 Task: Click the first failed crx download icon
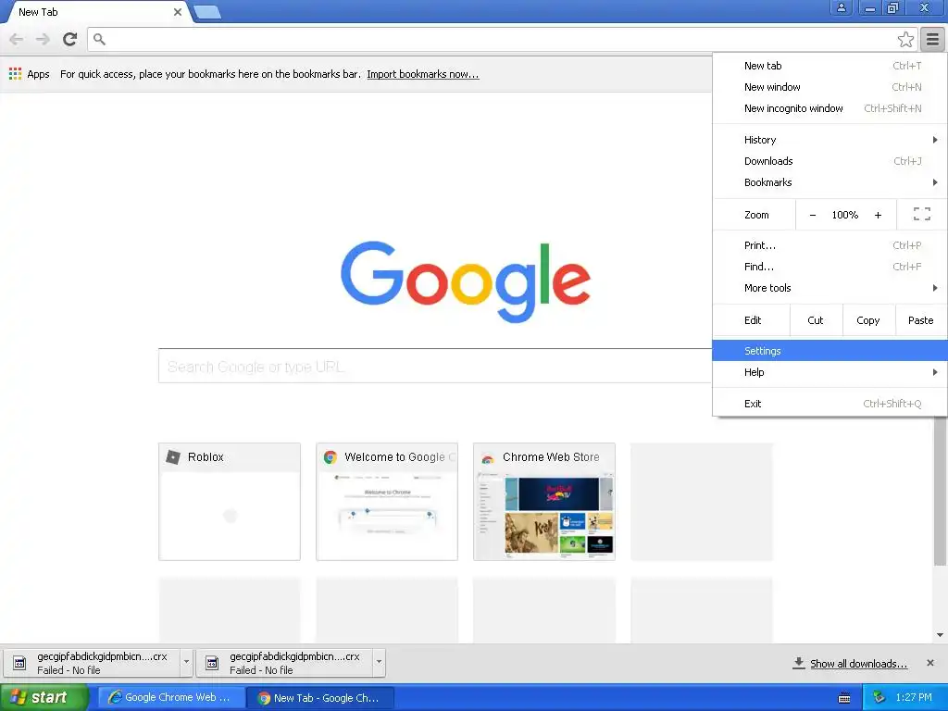coord(19,663)
